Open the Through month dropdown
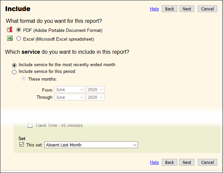The height and width of the screenshot is (173, 223). [70, 97]
